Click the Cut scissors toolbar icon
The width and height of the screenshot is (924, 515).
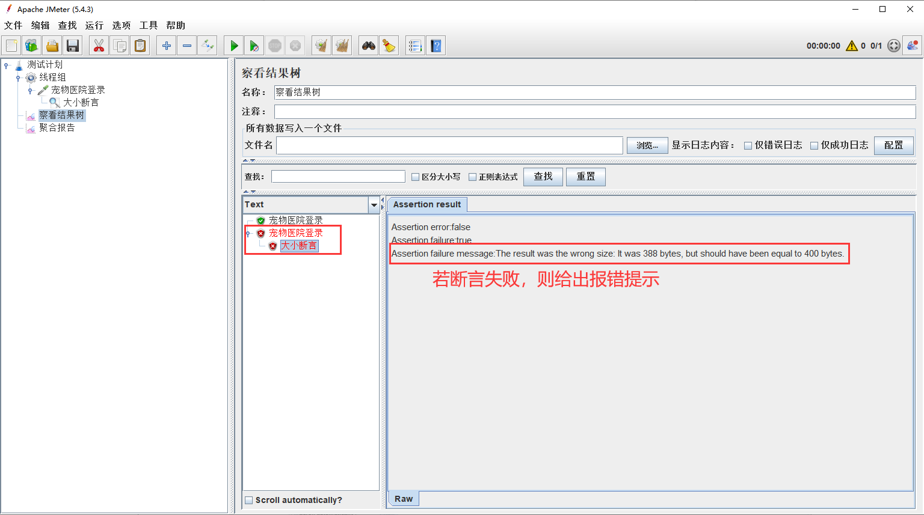point(99,46)
